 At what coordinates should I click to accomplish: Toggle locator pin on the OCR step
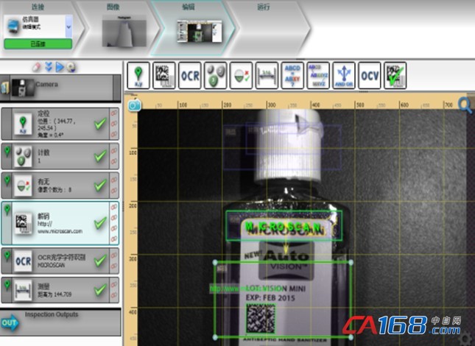tap(7, 256)
